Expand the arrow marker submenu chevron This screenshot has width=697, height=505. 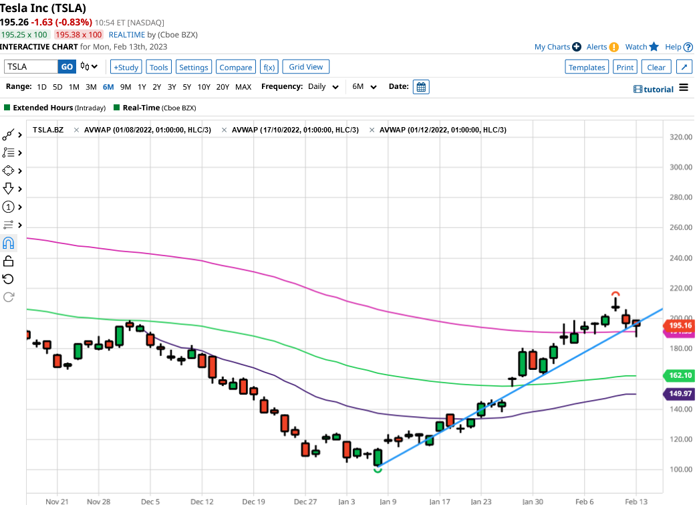(x=20, y=189)
